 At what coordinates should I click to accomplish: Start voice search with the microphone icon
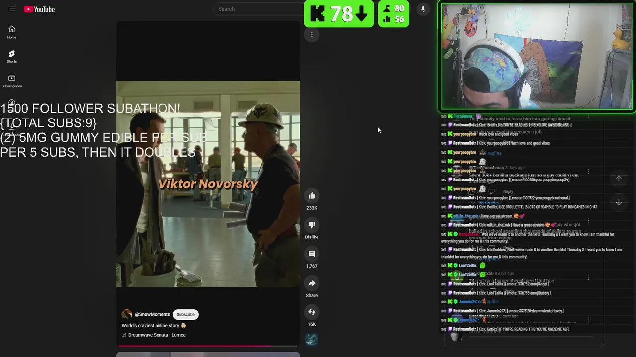[423, 9]
